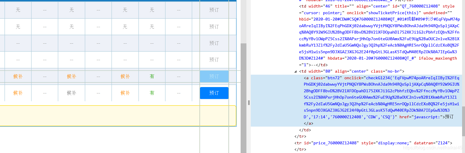
Task: Click green 有 in the blue-button row
Action: click(x=152, y=93)
